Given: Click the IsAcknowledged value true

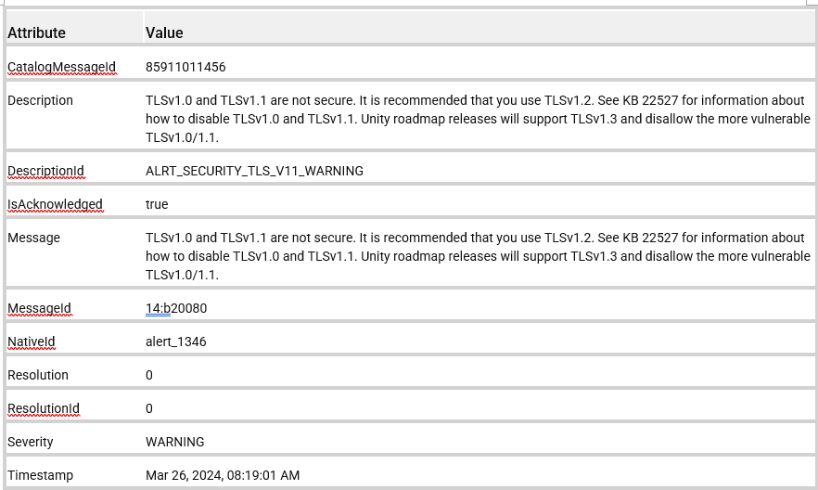Looking at the screenshot, I should click(x=157, y=204).
